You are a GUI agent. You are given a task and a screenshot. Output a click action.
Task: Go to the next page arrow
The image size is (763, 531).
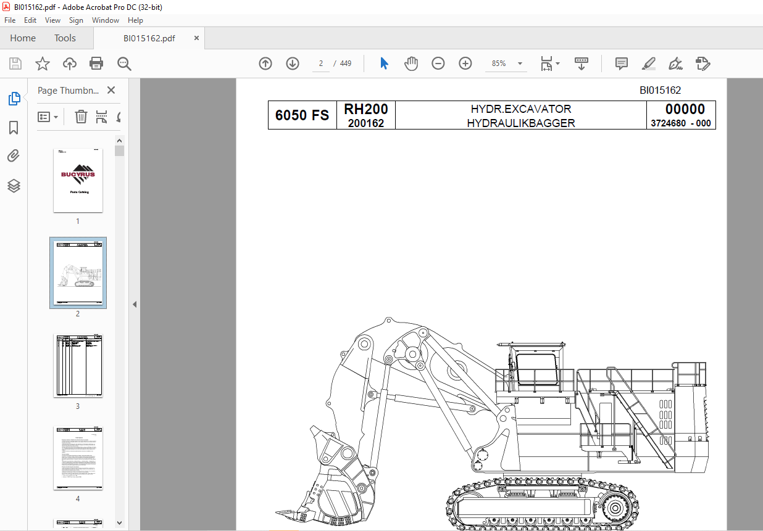tap(293, 64)
